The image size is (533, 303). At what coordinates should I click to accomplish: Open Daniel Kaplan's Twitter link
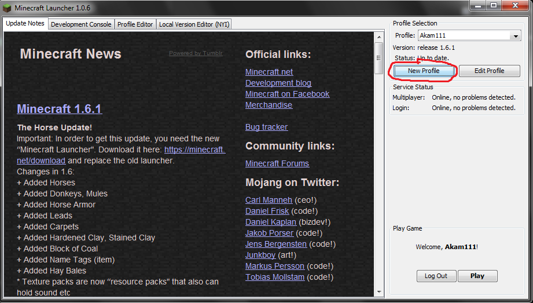[271, 222]
